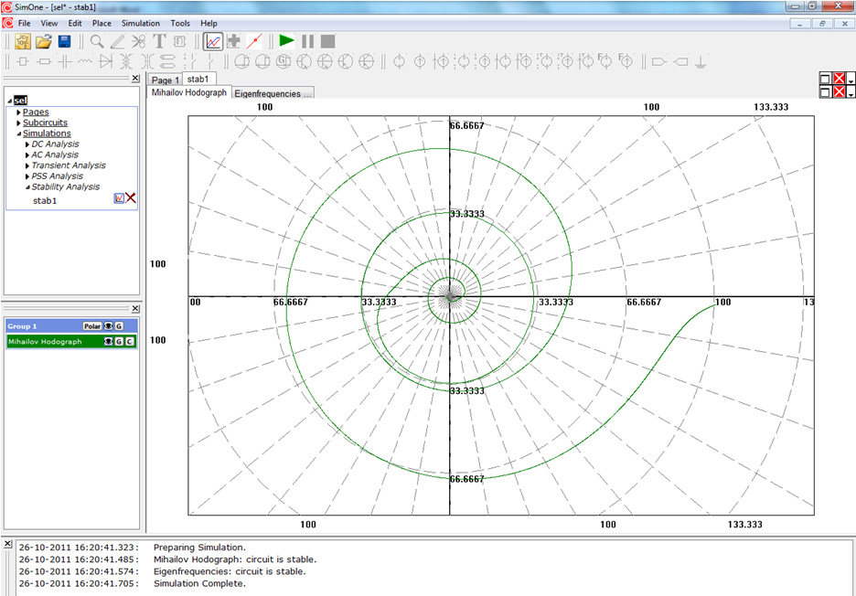This screenshot has height=596, width=856.
Task: Expand the Subcircuits node arrow
Action: coord(19,123)
